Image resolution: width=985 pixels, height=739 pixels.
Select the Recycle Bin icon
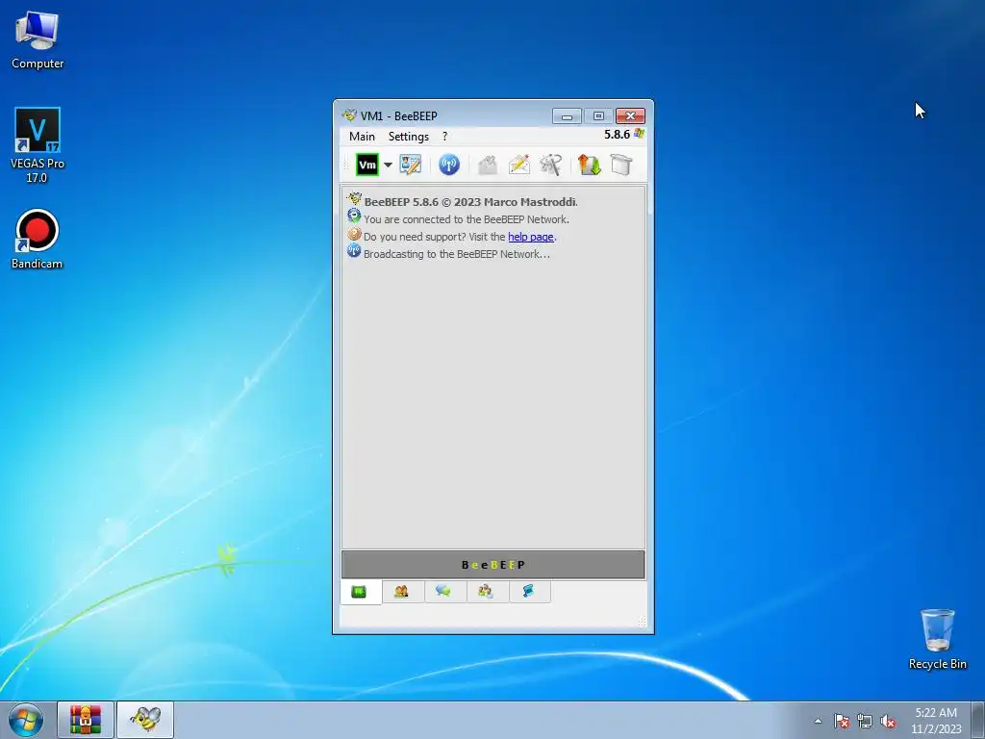tap(937, 639)
